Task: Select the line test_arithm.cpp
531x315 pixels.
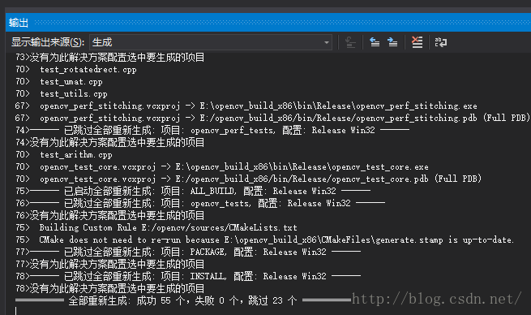Action: click(x=64, y=154)
